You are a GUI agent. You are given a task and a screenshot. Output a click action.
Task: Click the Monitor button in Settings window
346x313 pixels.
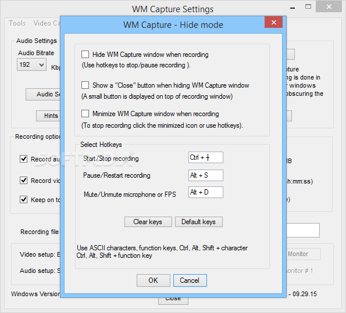click(x=304, y=254)
